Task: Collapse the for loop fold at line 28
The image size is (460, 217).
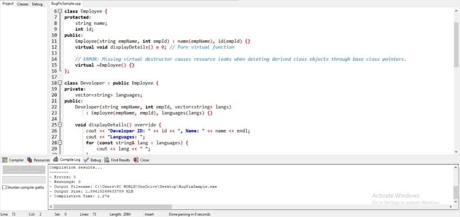Action: click(x=60, y=142)
